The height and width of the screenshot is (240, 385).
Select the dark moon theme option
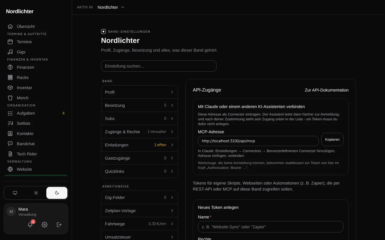[x=57, y=193]
